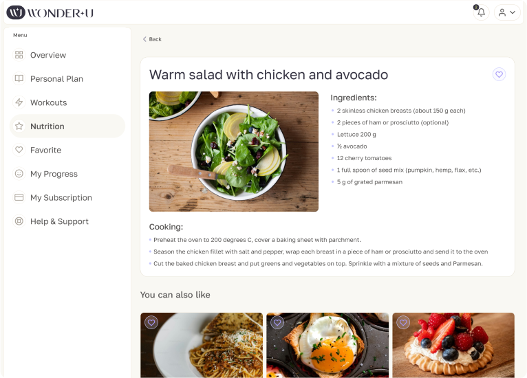Toggle favorite heart on the egg toast card
Image resolution: width=527 pixels, height=378 pixels.
[x=277, y=322]
